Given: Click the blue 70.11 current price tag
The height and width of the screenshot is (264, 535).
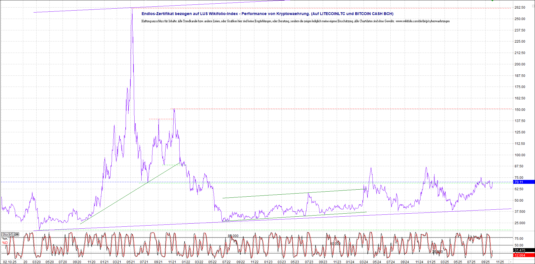Looking at the screenshot, I should [524, 182].
